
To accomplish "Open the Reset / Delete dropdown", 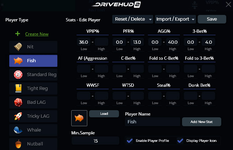I will [133, 19].
